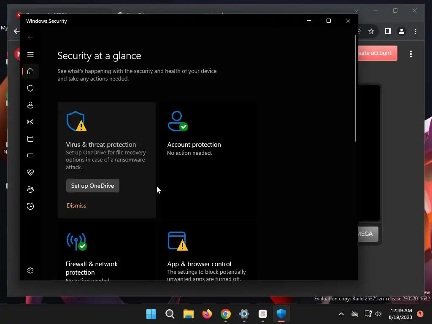Maximize the Windows Security window
Screen dimensions: 432x324
(328, 21)
